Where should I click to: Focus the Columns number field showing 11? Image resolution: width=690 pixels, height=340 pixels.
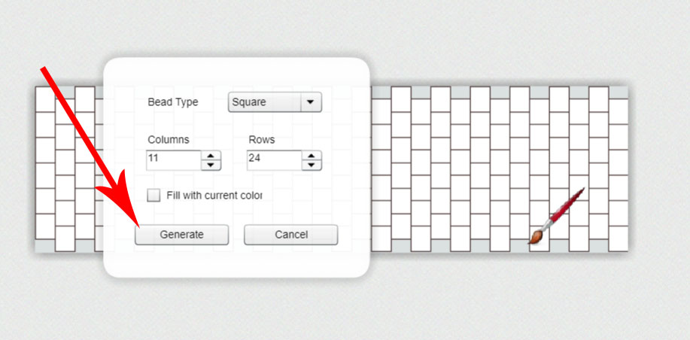[174, 160]
